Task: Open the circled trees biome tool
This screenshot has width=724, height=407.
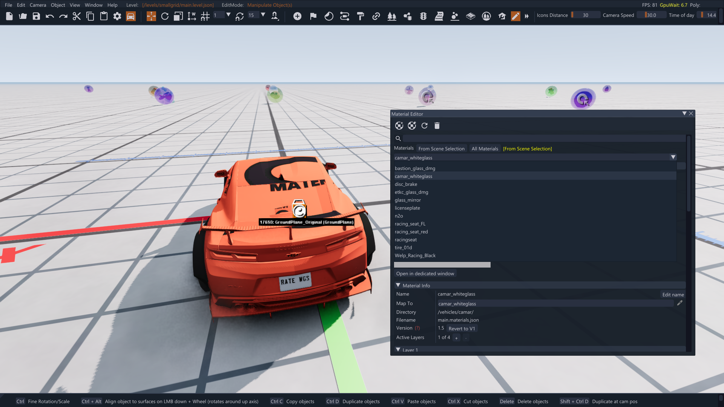Action: click(486, 16)
